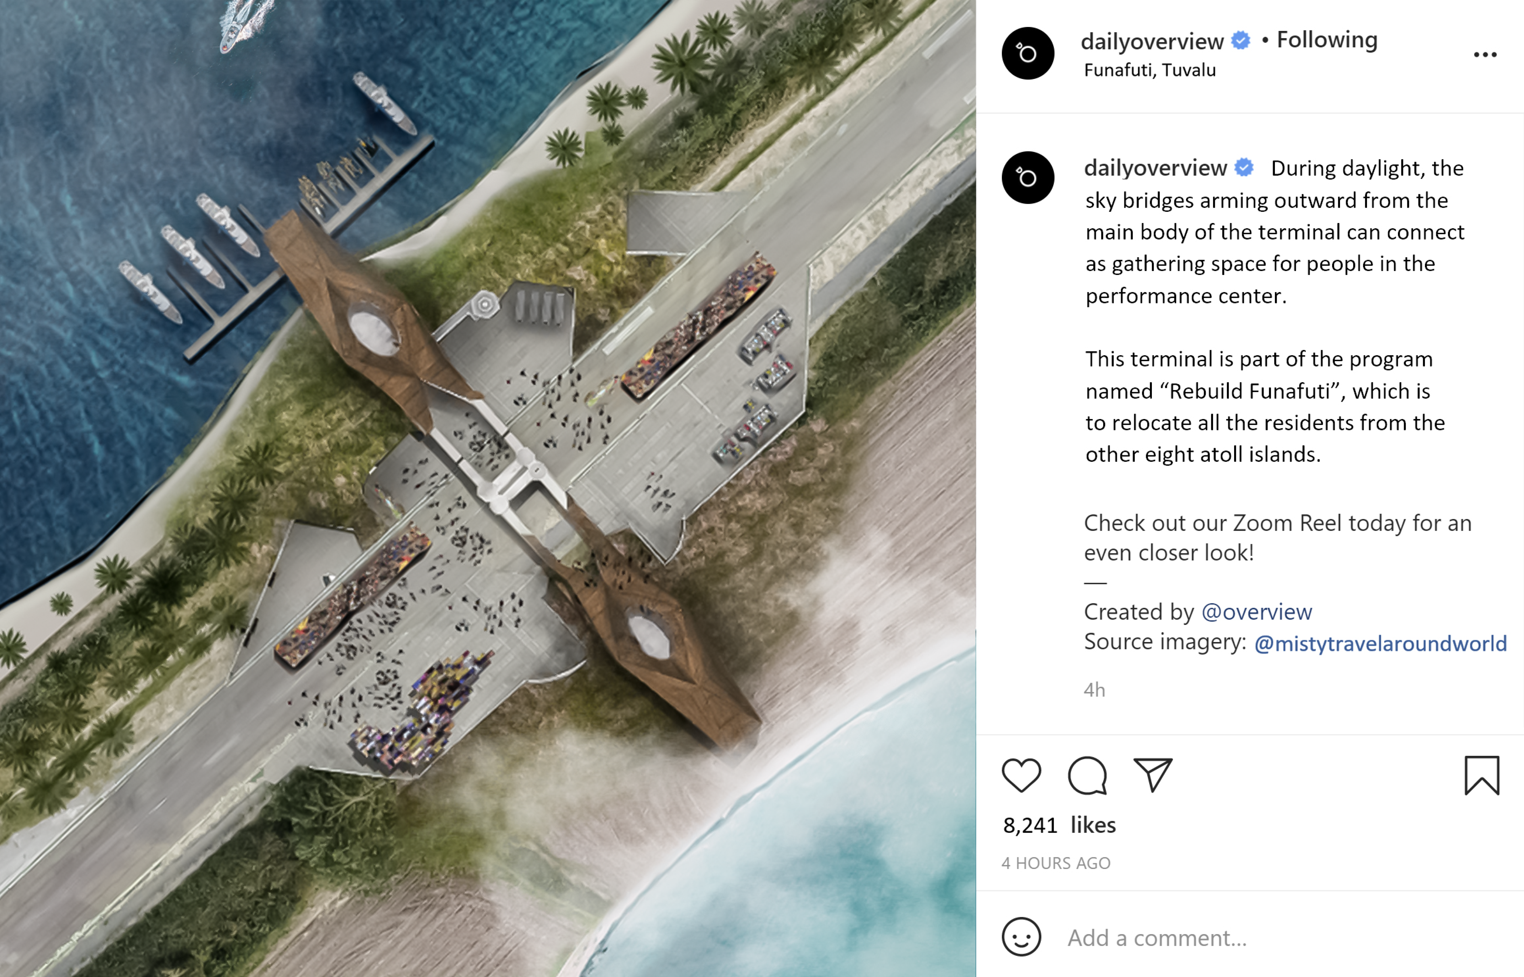Click the header dailyoverview profile avatar
This screenshot has width=1524, height=977.
tap(1027, 53)
